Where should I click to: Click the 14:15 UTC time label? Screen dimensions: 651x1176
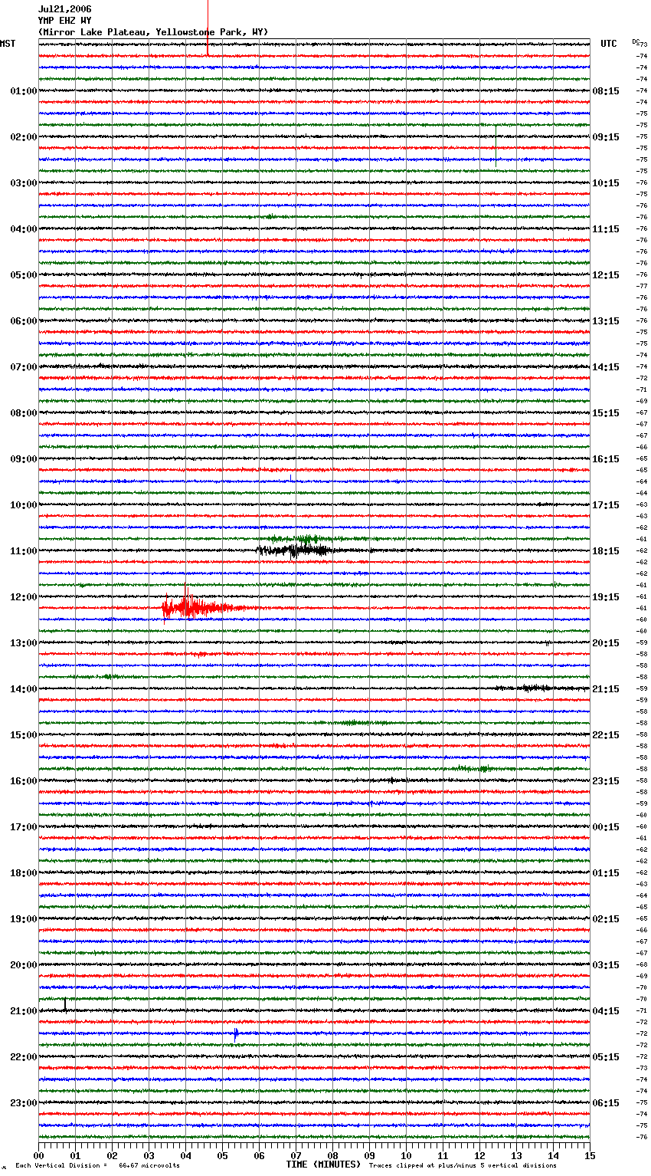(x=606, y=367)
